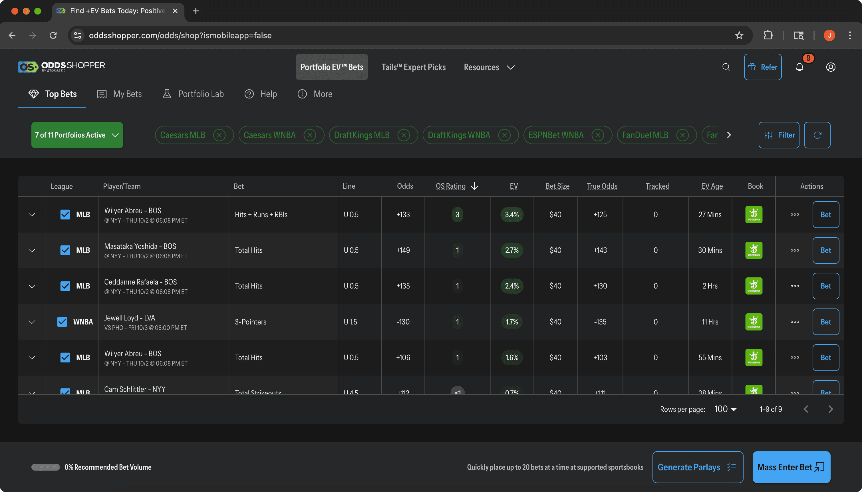Click the Refer gift icon
Viewport: 862px width, 492px height.
[752, 66]
